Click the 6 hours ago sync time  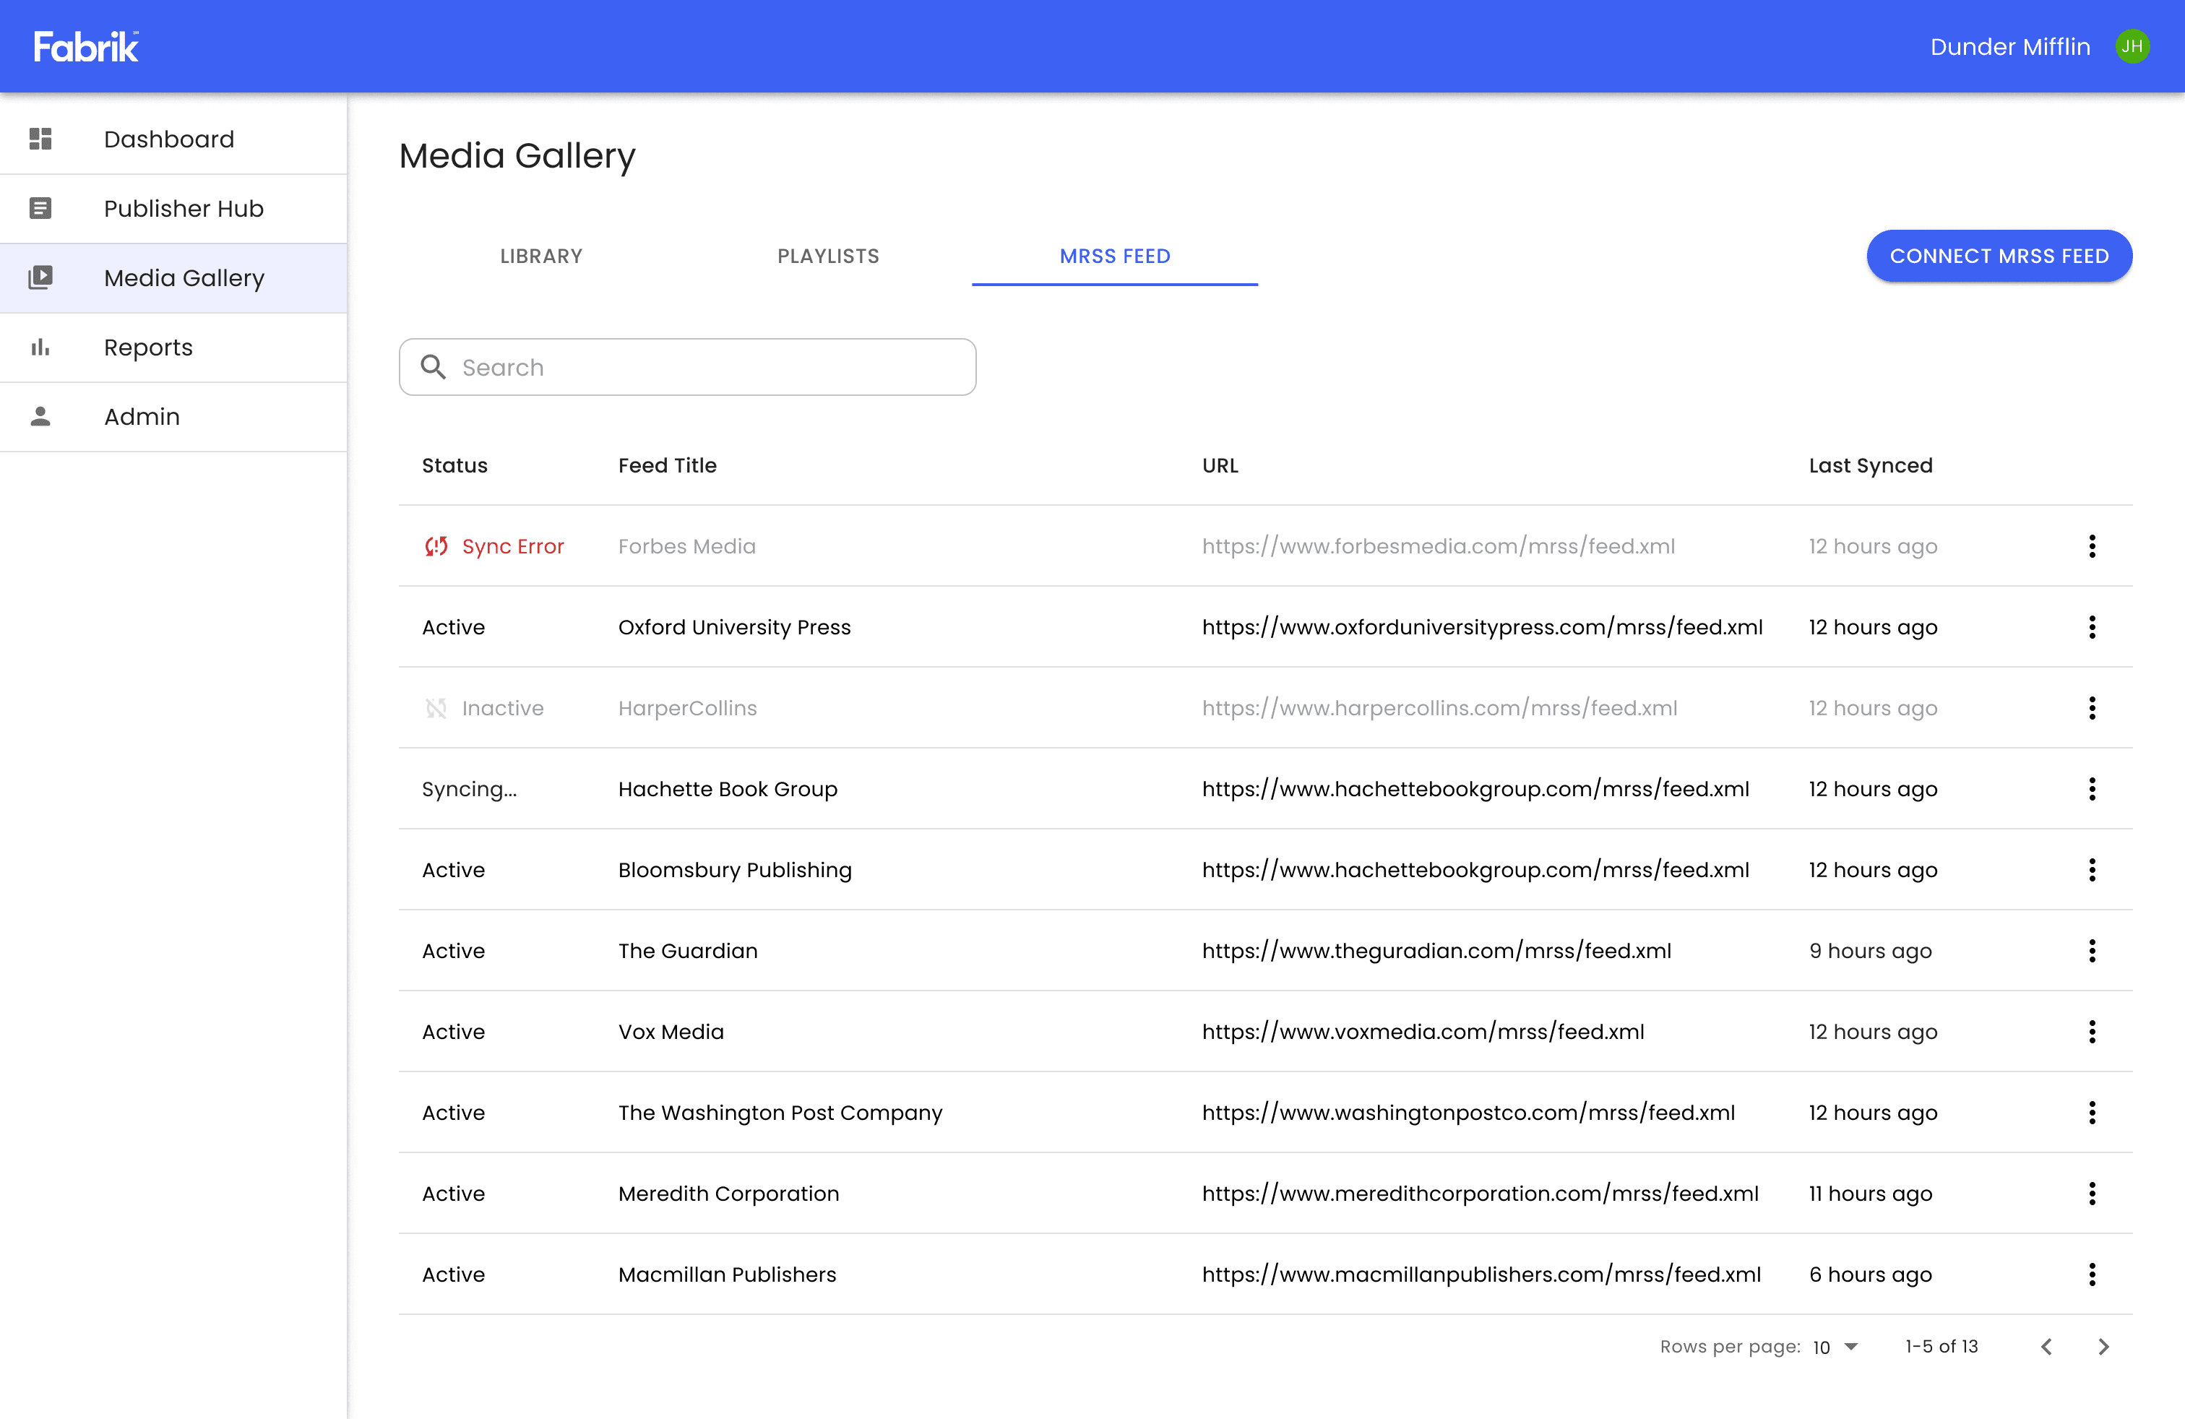click(1870, 1275)
